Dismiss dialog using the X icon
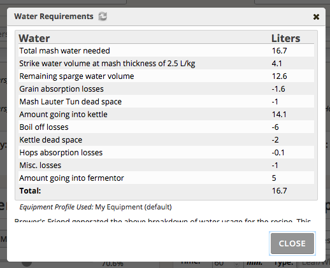Viewport: 330px width, 268px height. tap(316, 17)
